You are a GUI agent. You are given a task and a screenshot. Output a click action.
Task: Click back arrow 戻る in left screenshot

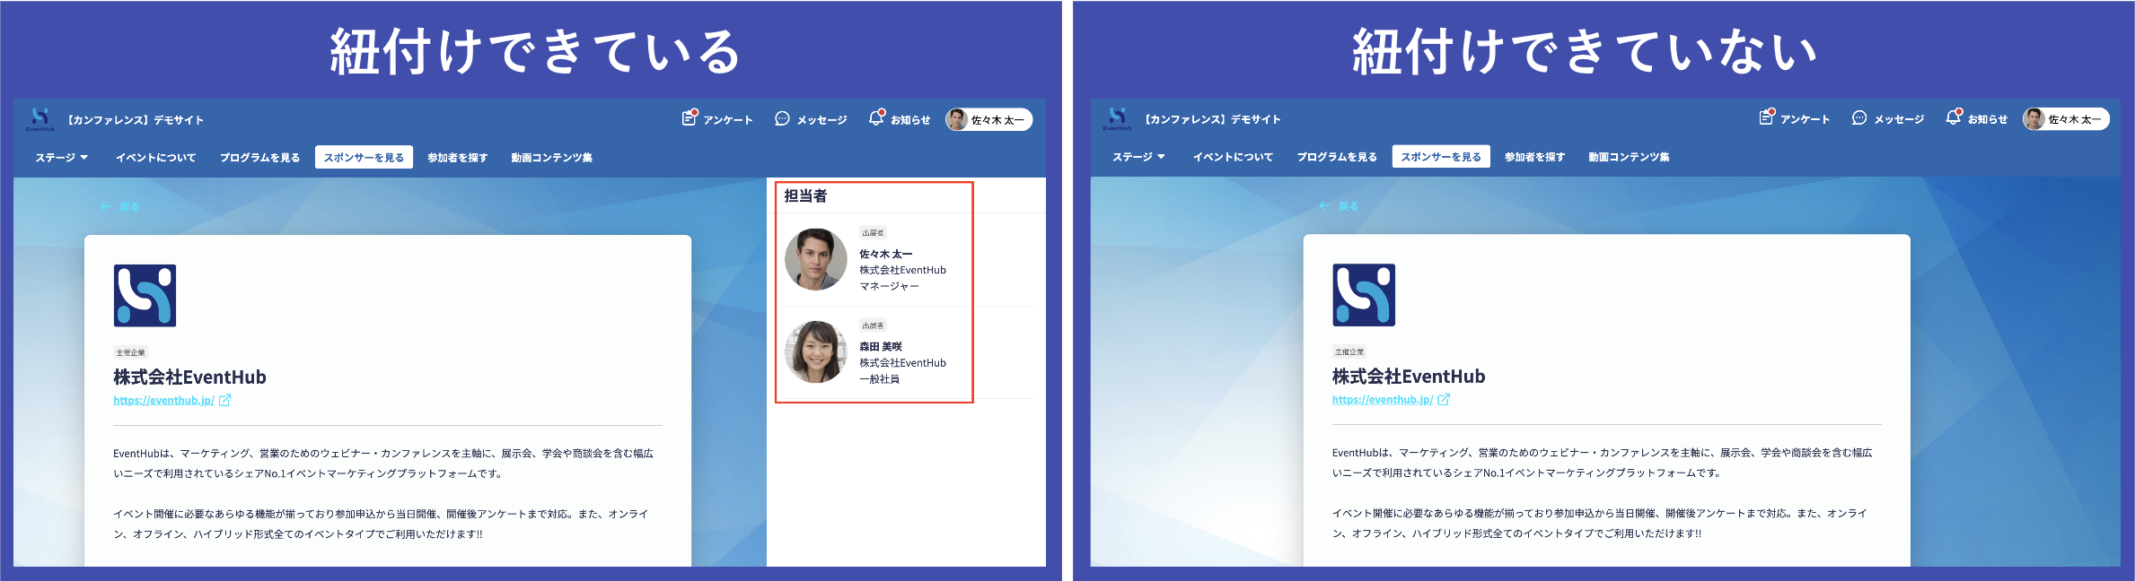coord(119,206)
